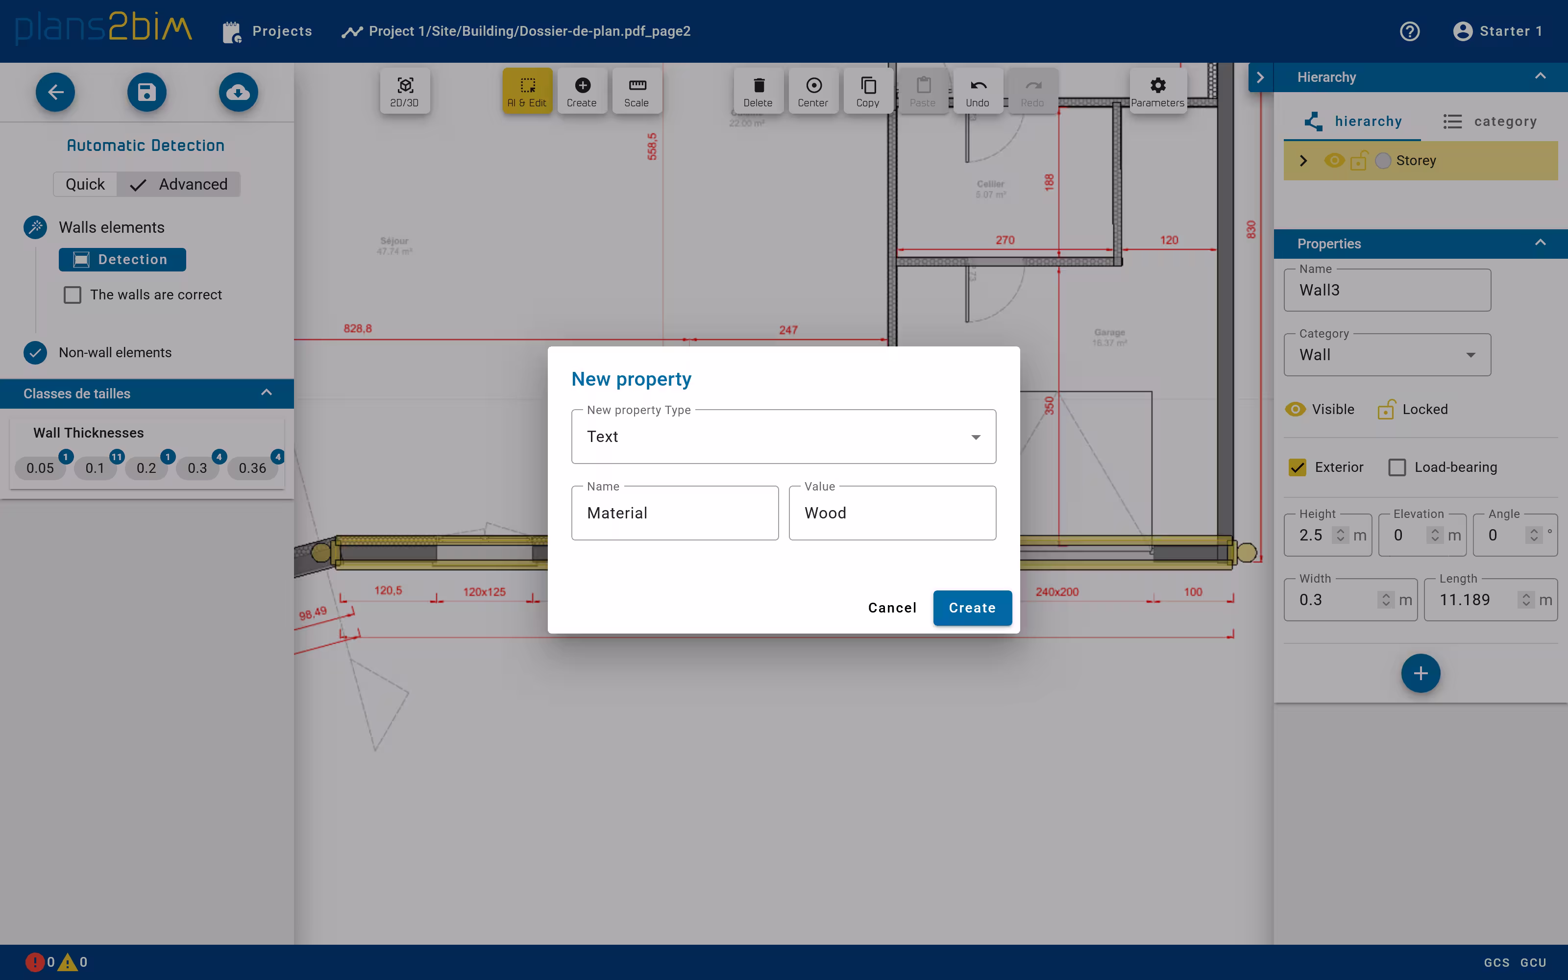
Task: Click the Delete tool in the toolbar
Action: [757, 91]
